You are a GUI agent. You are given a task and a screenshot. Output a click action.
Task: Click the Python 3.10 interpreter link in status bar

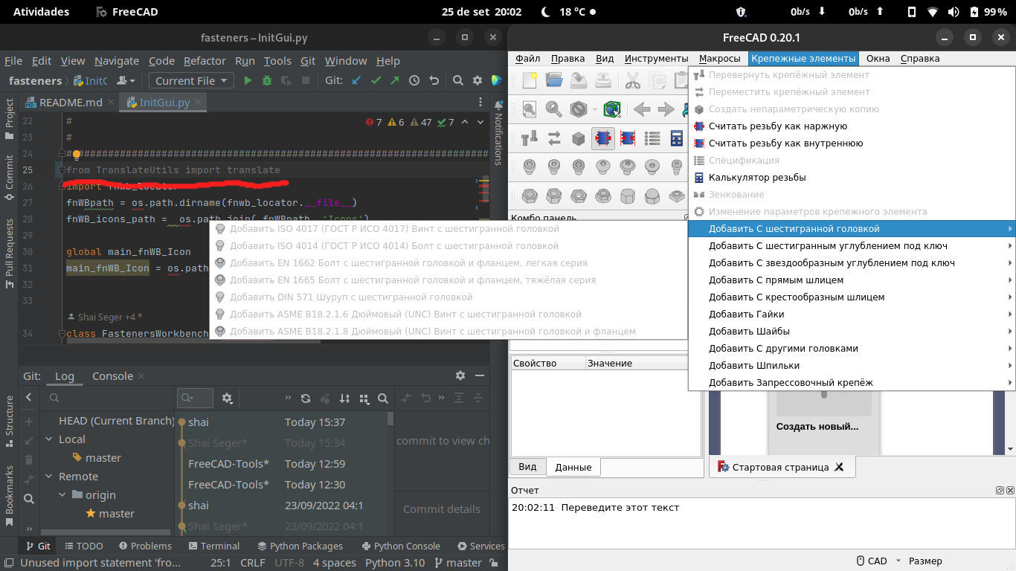(395, 563)
